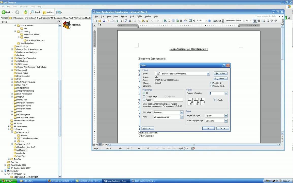
Task: Click the Numbering list icon
Action: click(264, 21)
